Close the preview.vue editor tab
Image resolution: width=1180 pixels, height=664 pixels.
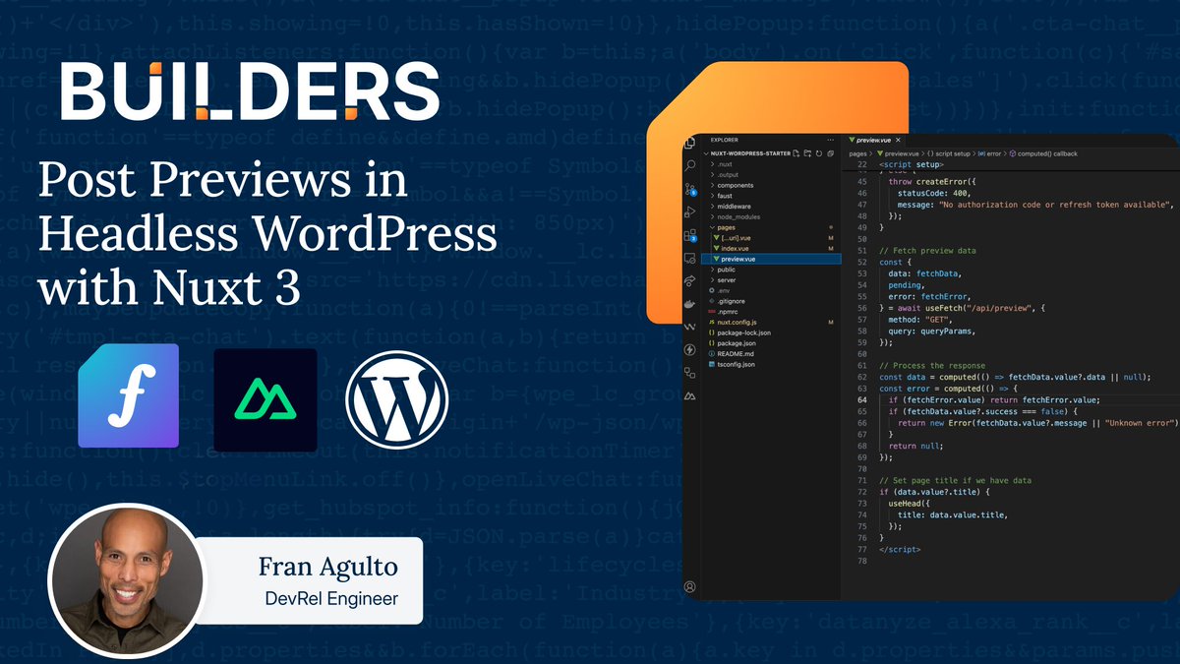tap(898, 140)
